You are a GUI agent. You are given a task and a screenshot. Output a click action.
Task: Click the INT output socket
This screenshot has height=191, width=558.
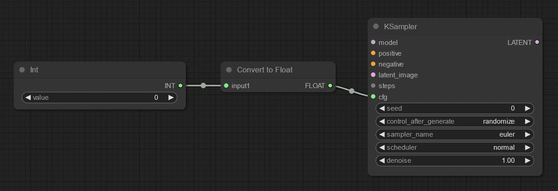(x=180, y=86)
